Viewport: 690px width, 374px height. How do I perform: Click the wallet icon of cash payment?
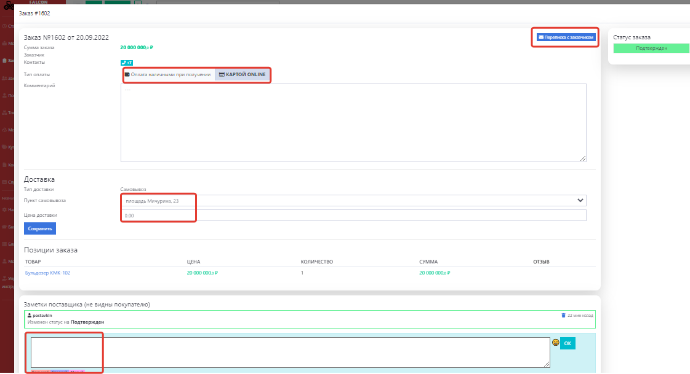pos(127,74)
